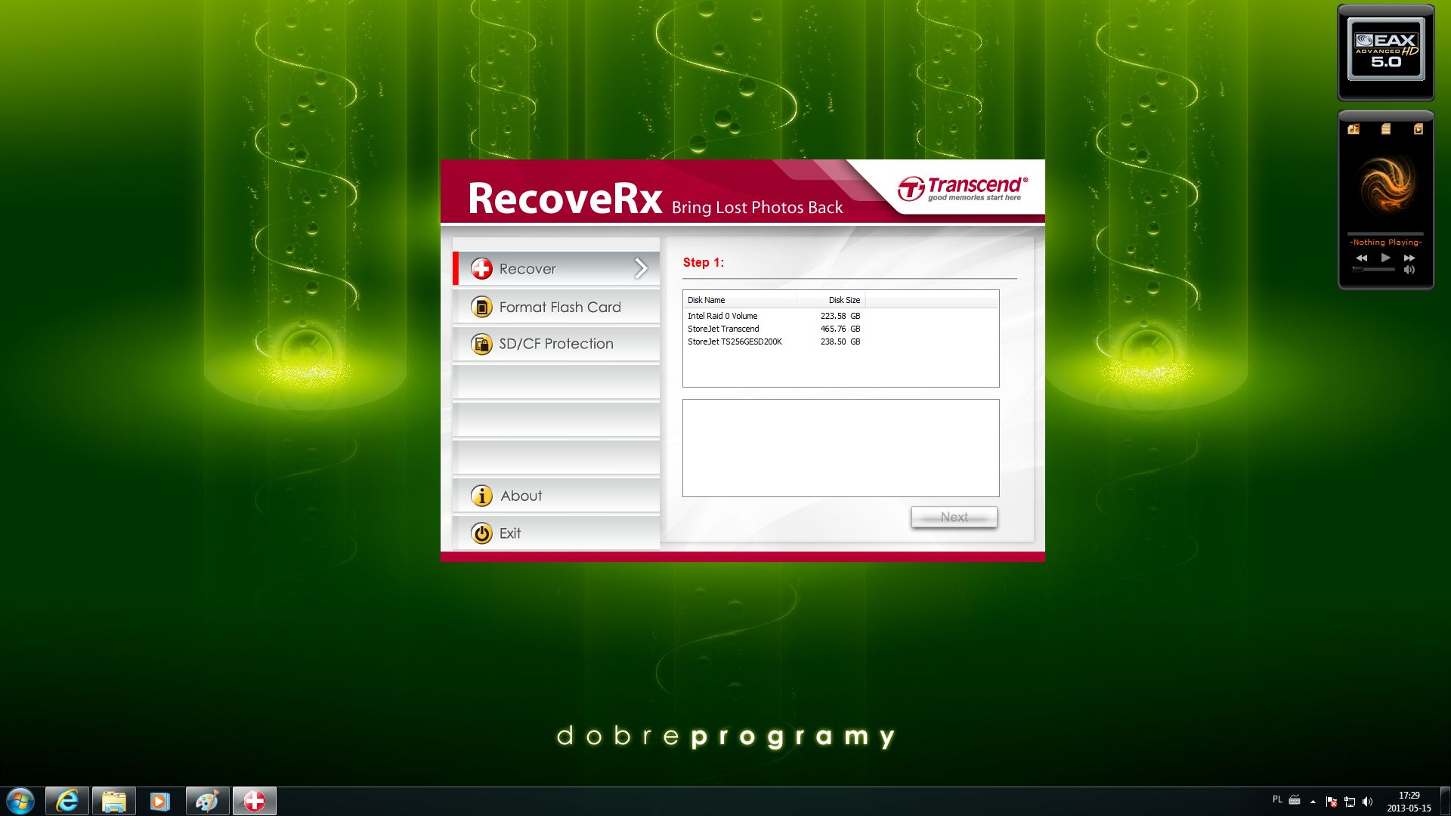1451x816 pixels.
Task: Click the red cross Recover icon
Action: click(481, 268)
